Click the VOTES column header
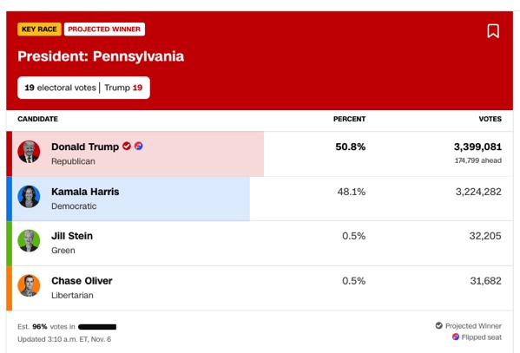Viewport: 520px width, 353px height. 490,119
